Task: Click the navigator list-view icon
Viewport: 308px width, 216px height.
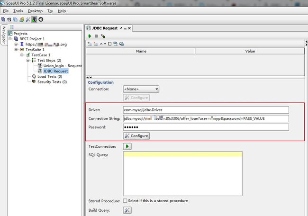Action: 12,27
